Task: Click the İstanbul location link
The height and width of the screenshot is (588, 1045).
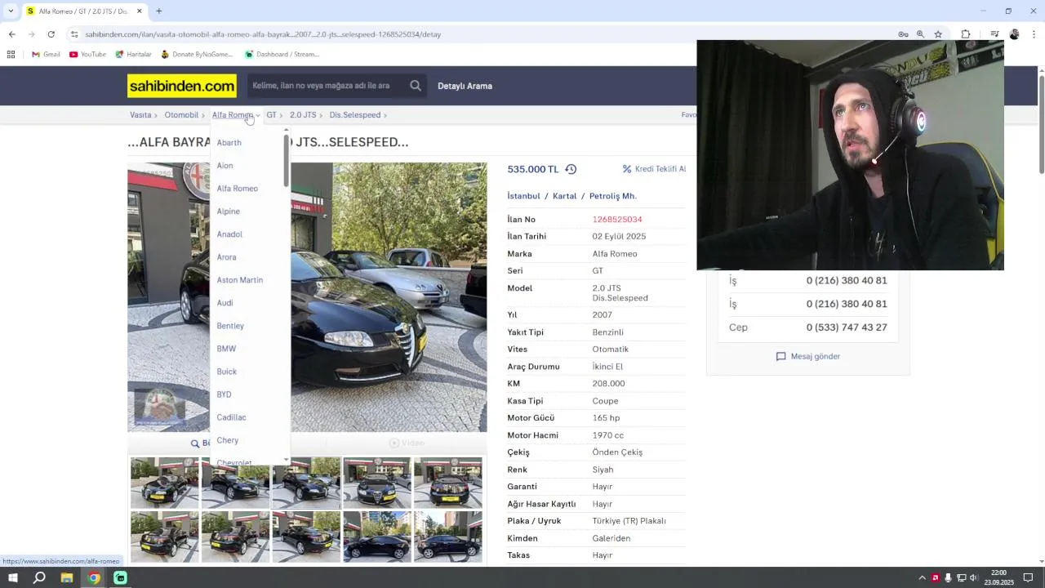Action: tap(523, 196)
